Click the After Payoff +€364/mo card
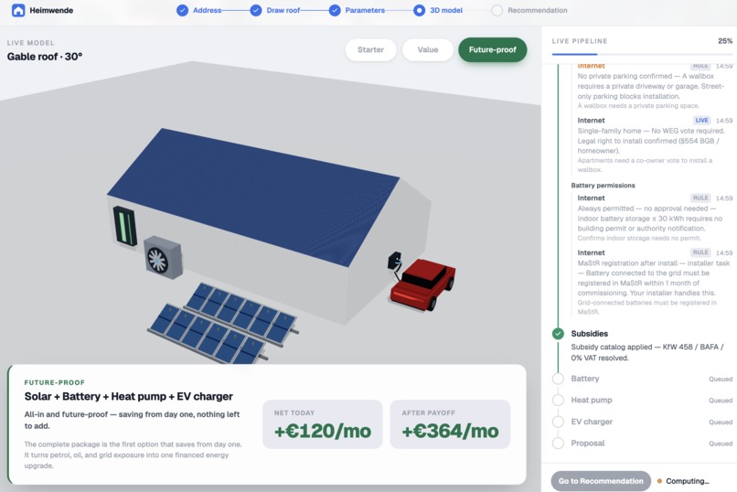Image resolution: width=737 pixels, height=492 pixels. pyautogui.click(x=450, y=424)
